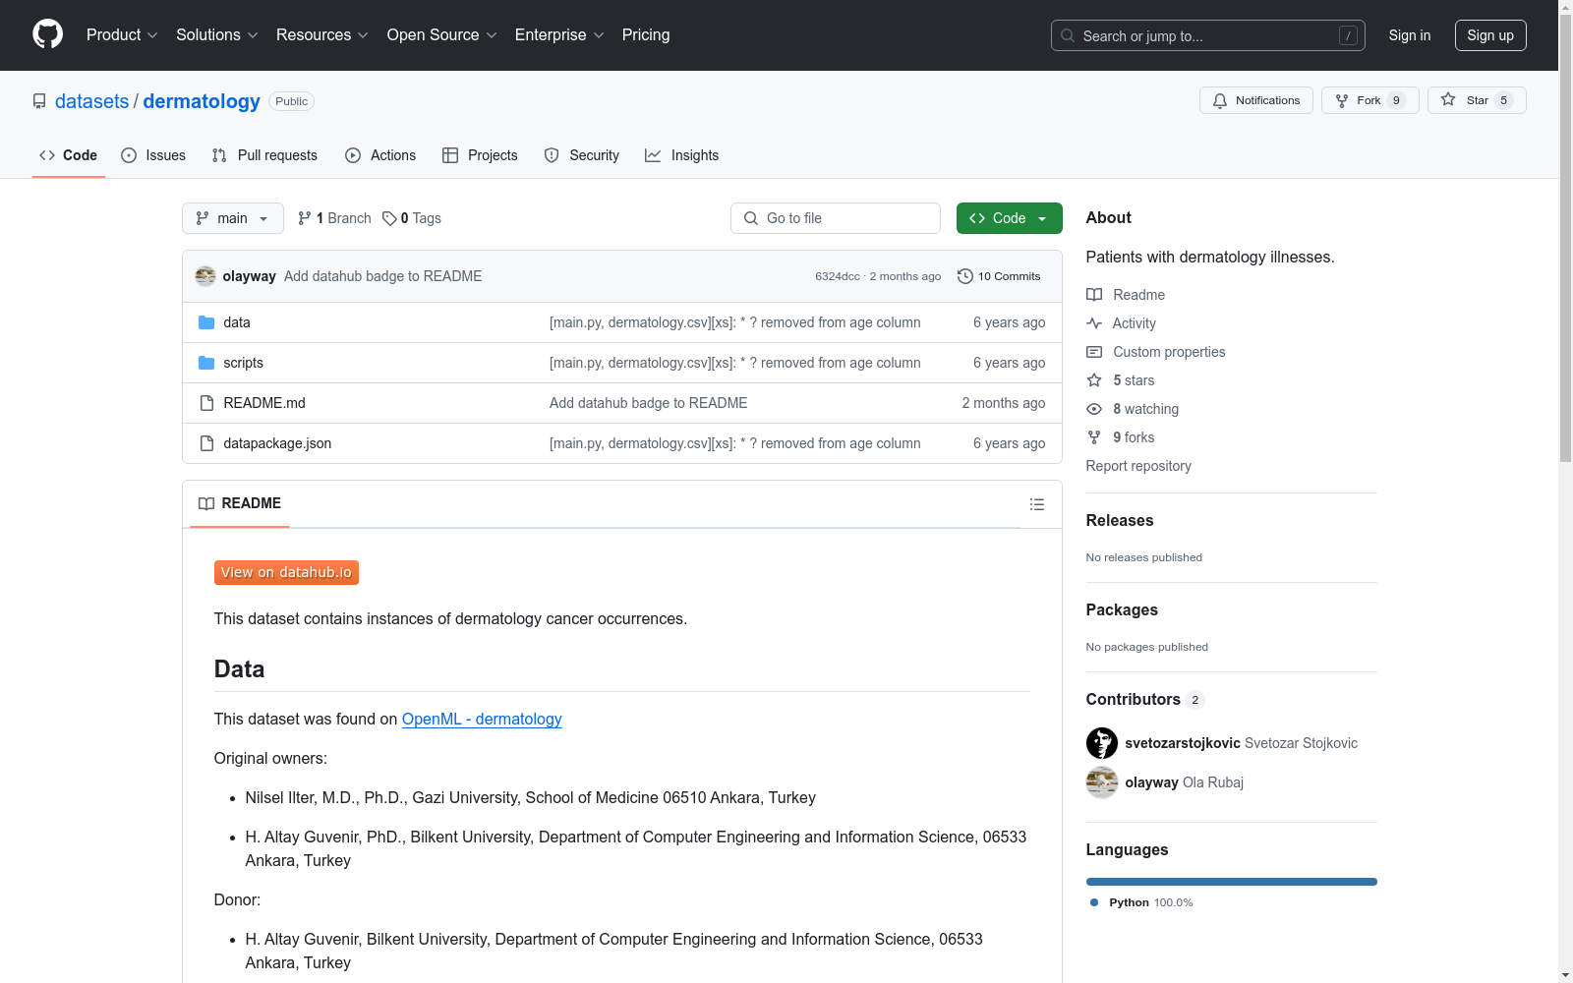This screenshot has height=983, width=1573.
Task: Switch to the Projects tab
Action: [480, 155]
